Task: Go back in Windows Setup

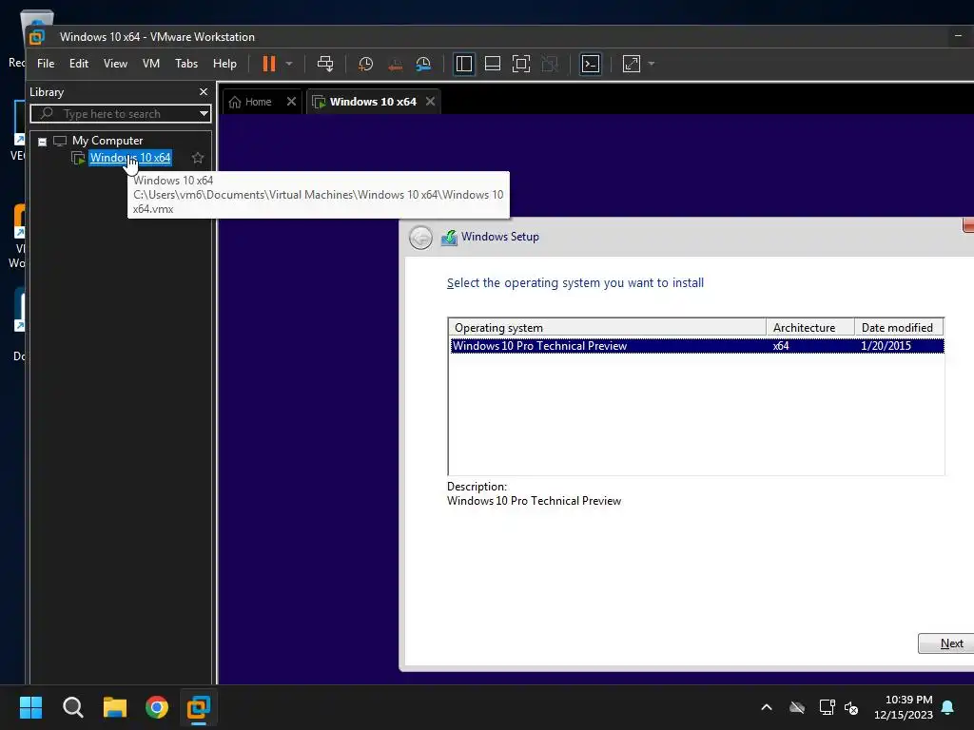Action: 420,237
